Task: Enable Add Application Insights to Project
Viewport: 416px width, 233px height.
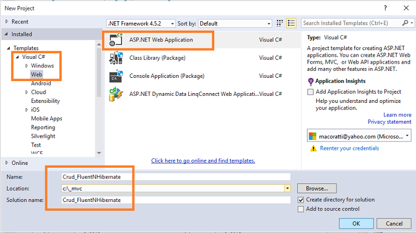Action: click(x=310, y=92)
